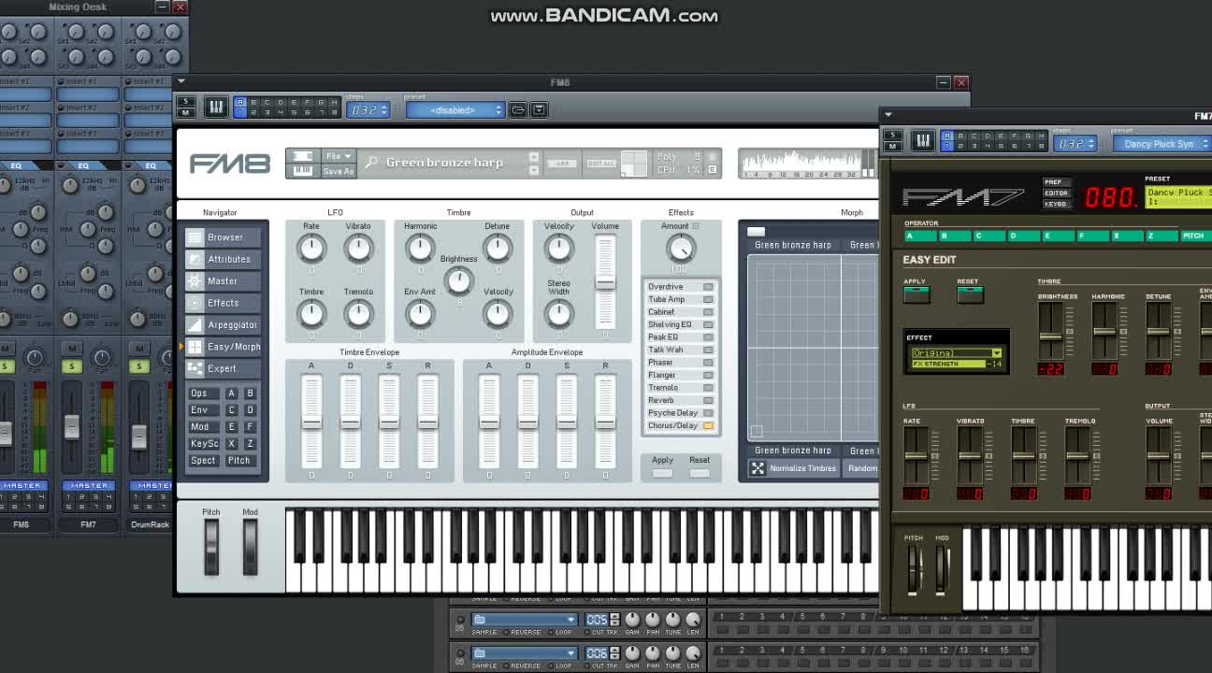Click the save preset icon in FM8 toolbar

click(x=539, y=109)
